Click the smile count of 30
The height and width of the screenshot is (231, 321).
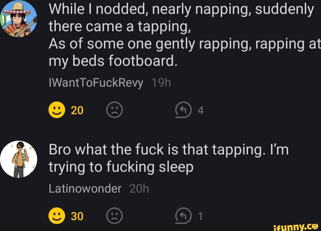(x=77, y=216)
